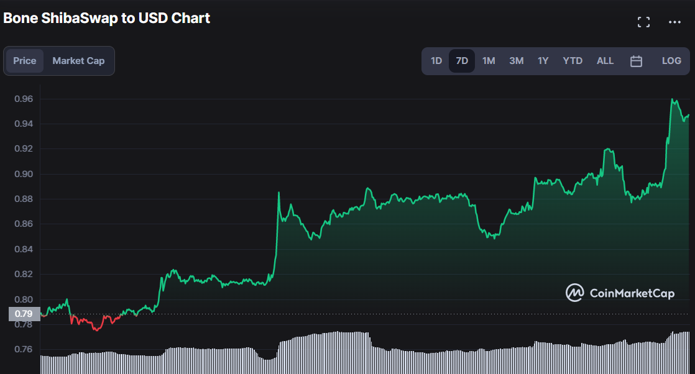The image size is (695, 374).
Task: Select the 1Y time range
Action: (x=543, y=61)
